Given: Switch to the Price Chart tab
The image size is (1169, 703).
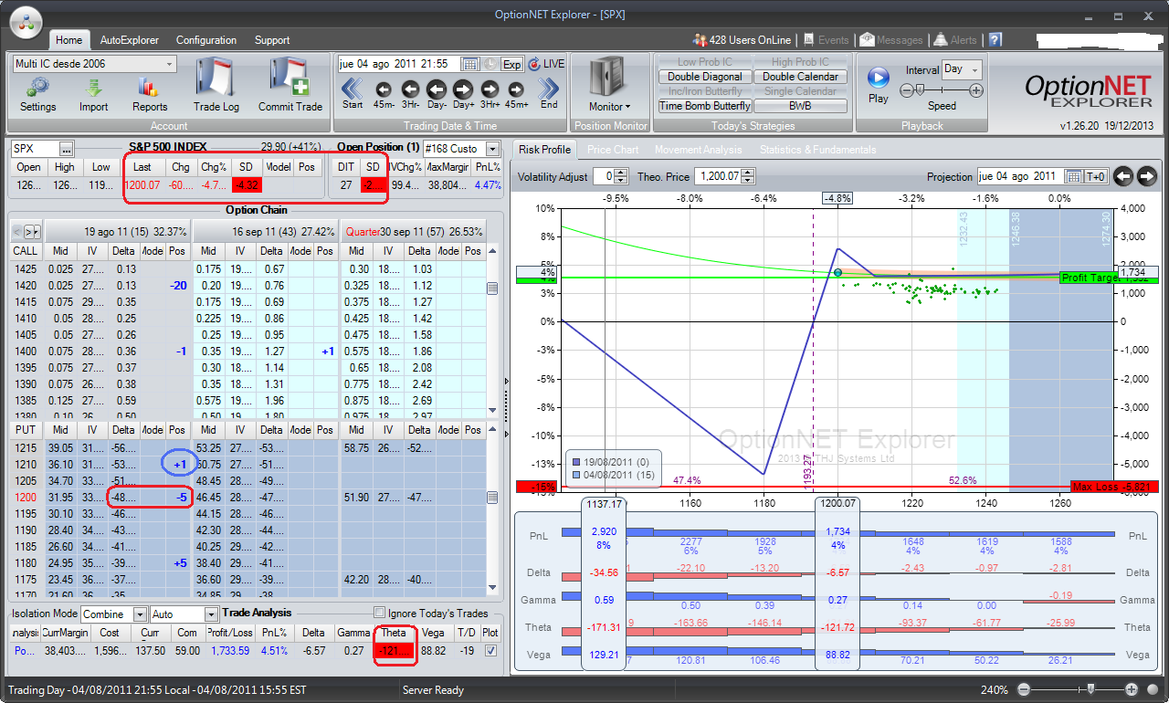Looking at the screenshot, I should [x=612, y=150].
